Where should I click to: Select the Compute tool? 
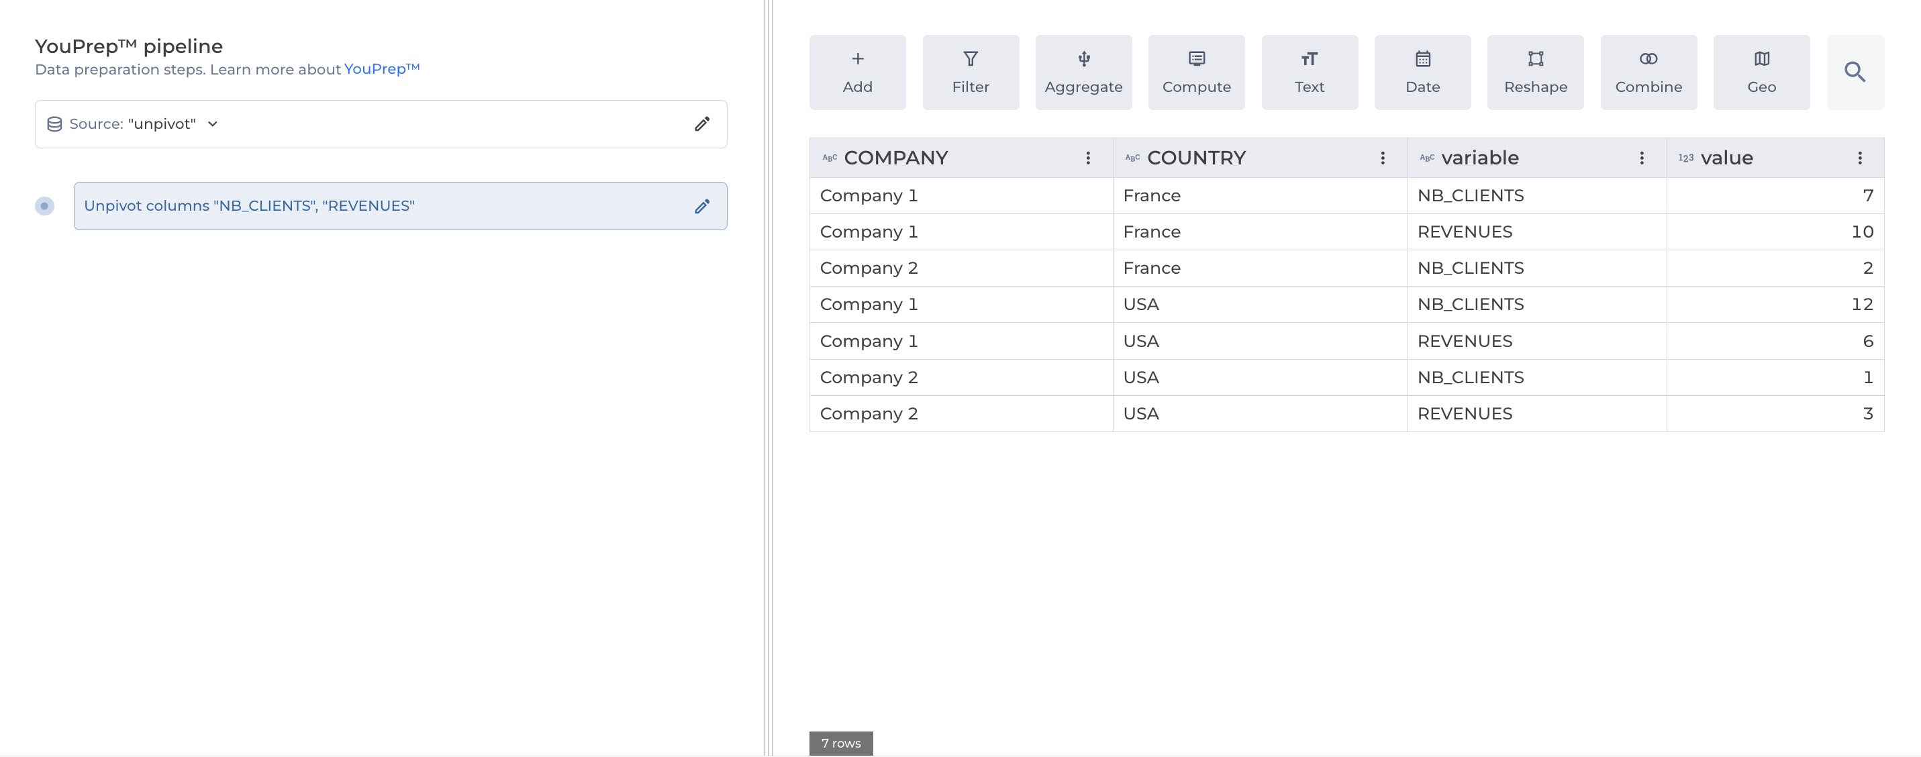tap(1195, 72)
